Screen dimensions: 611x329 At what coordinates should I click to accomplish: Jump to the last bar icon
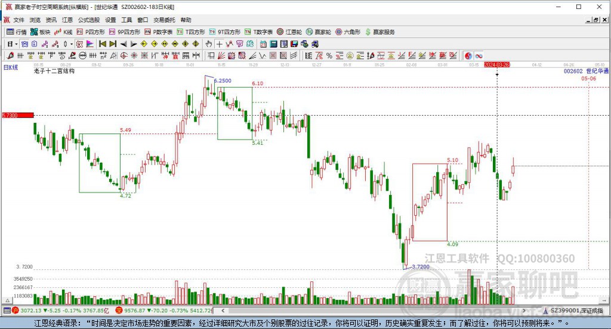[113, 44]
